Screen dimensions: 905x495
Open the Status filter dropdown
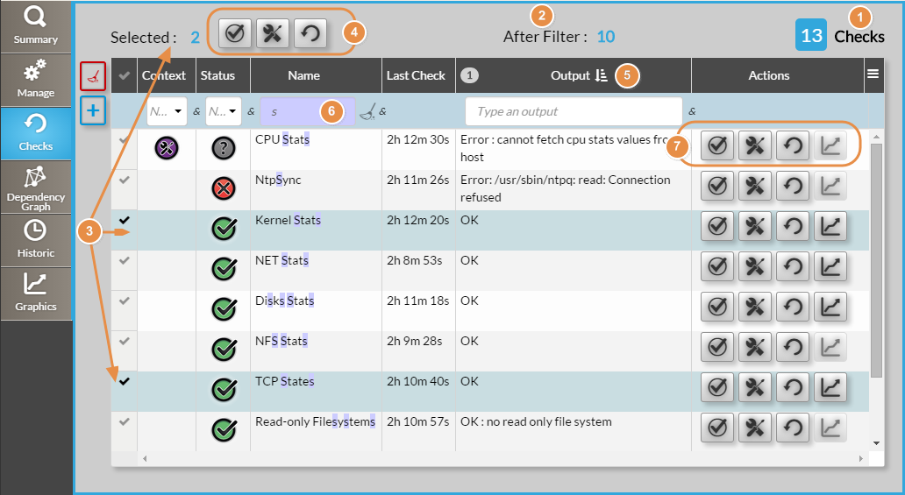[x=223, y=111]
